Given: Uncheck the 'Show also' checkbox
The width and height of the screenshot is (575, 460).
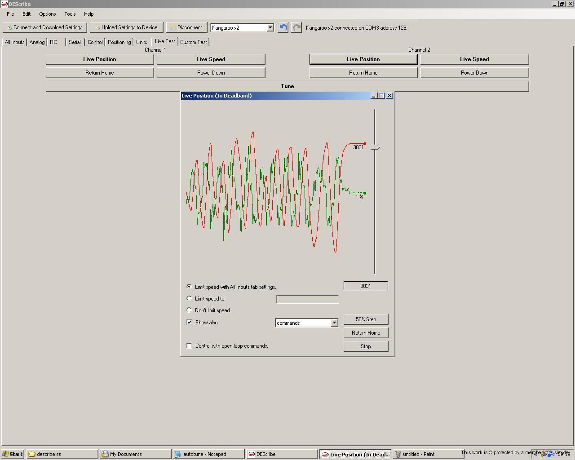Looking at the screenshot, I should click(189, 322).
